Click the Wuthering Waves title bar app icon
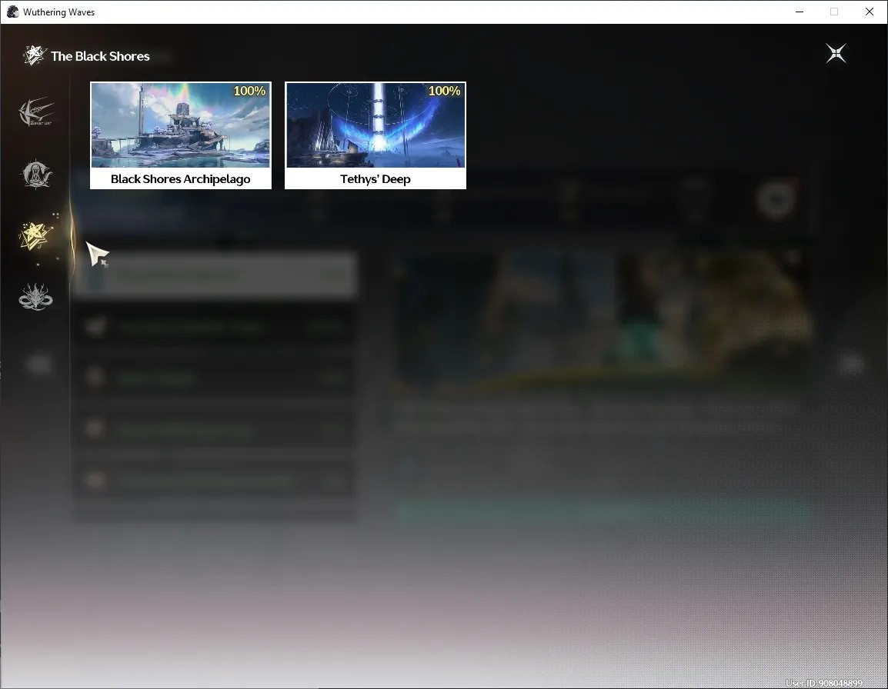Image resolution: width=888 pixels, height=689 pixels. pyautogui.click(x=12, y=12)
